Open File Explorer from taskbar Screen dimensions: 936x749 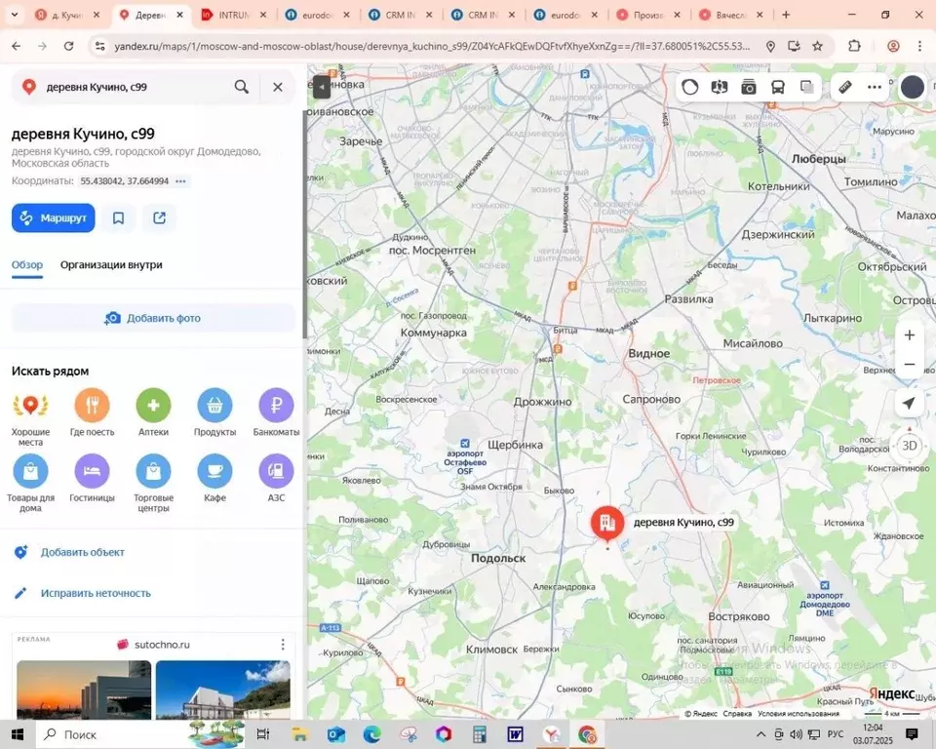[299, 734]
